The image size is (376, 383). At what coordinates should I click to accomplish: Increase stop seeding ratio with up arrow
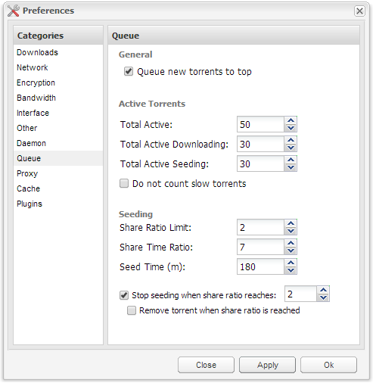tap(323, 290)
